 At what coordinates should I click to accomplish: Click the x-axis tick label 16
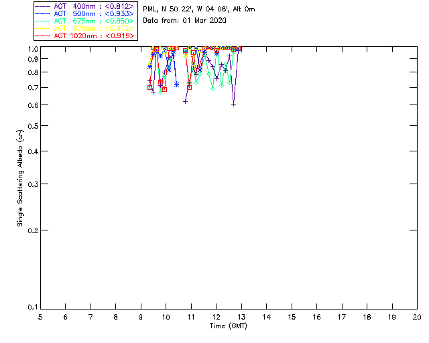(x=316, y=316)
